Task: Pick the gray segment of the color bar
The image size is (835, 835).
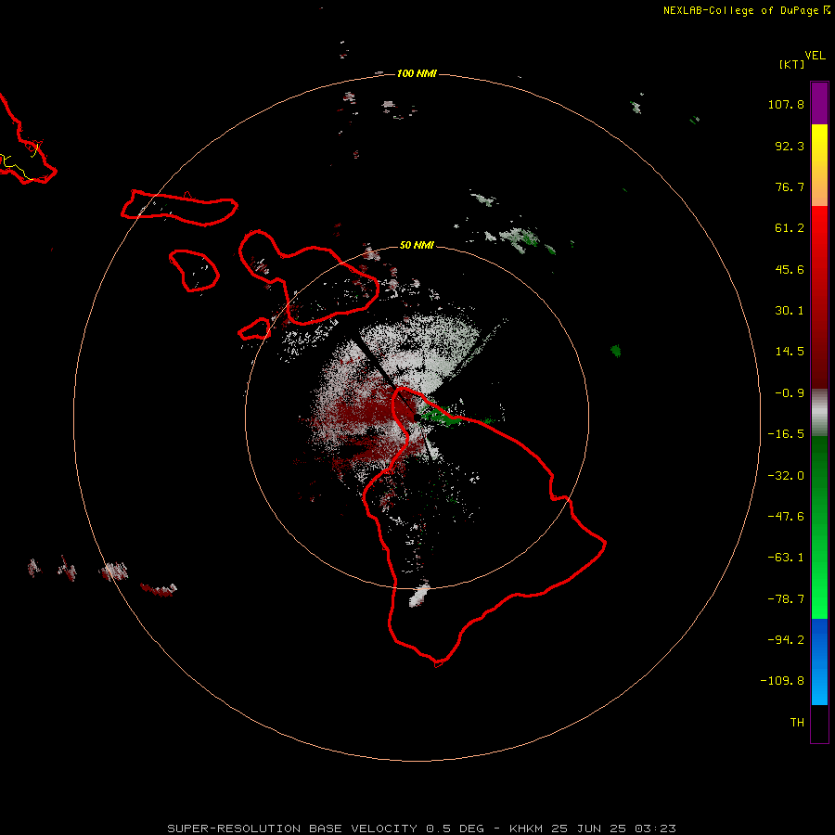Action: point(819,412)
